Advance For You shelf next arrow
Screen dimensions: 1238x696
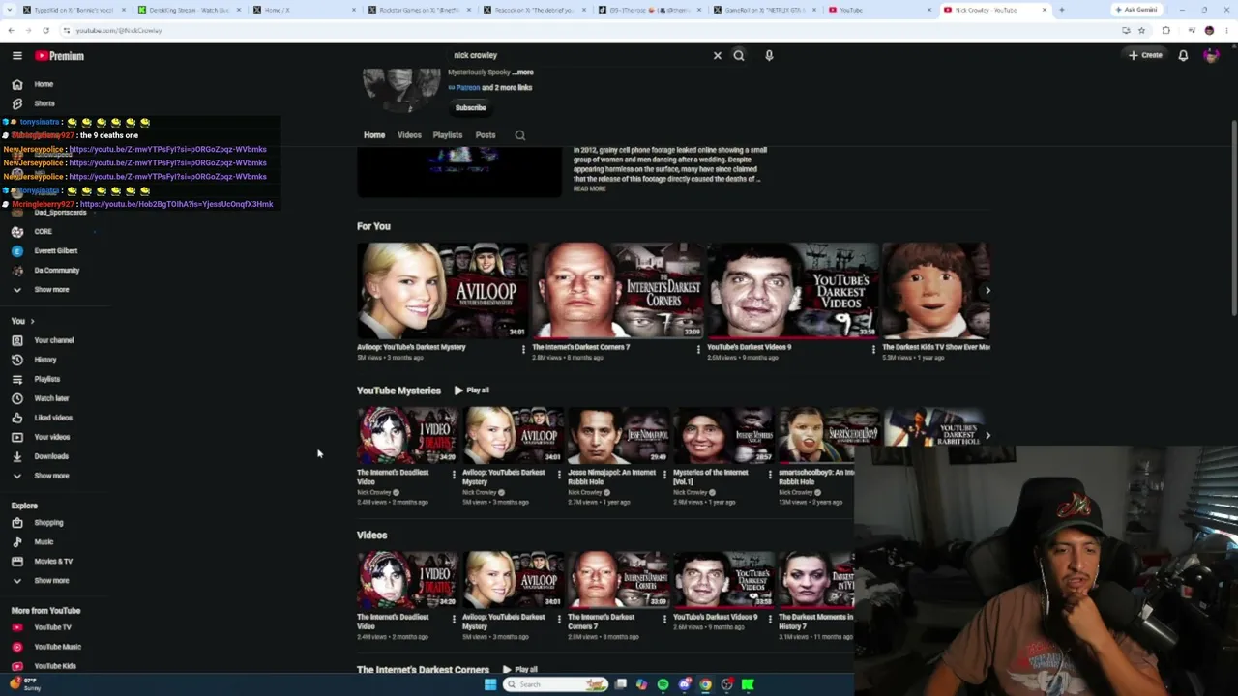pyautogui.click(x=987, y=290)
